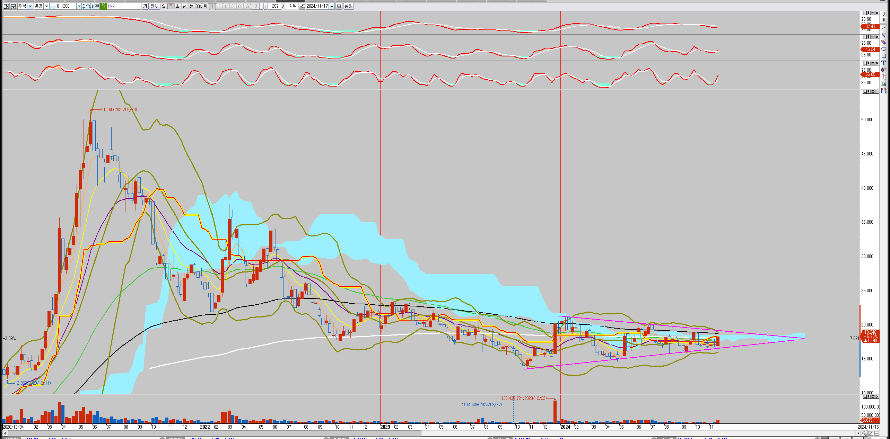Select 일 daily chart period
The image size is (890, 439).
click(164, 6)
